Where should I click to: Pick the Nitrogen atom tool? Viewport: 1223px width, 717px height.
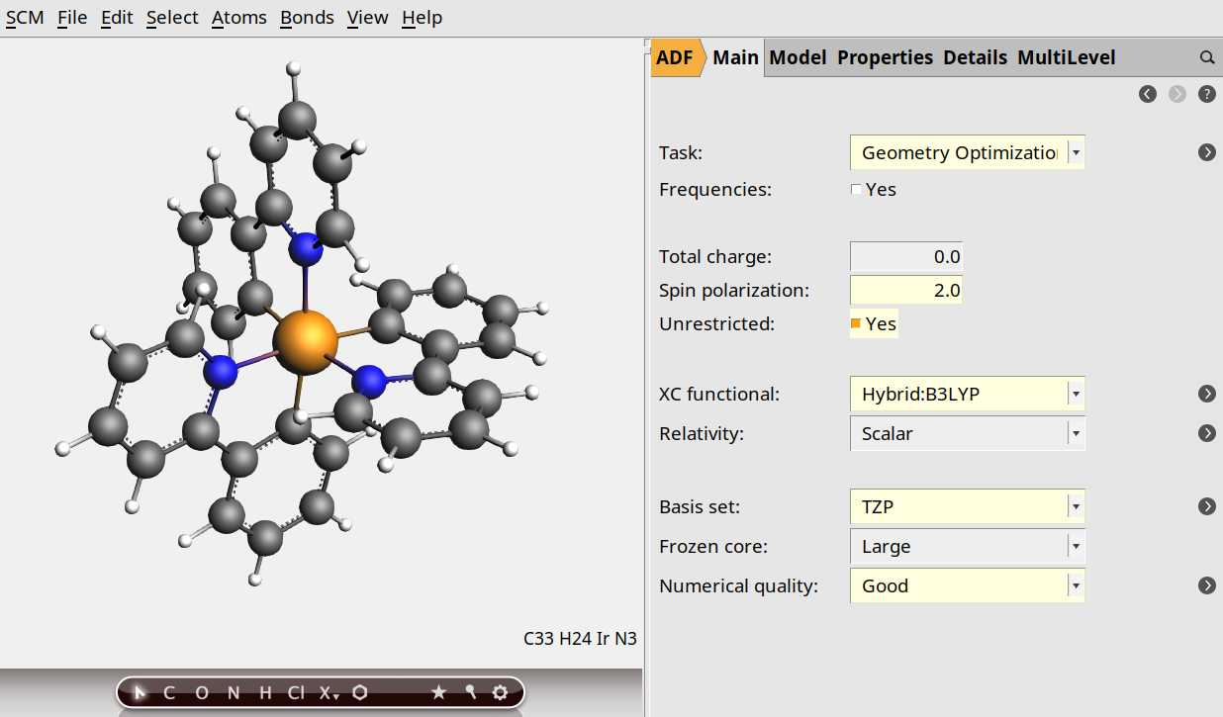click(234, 693)
